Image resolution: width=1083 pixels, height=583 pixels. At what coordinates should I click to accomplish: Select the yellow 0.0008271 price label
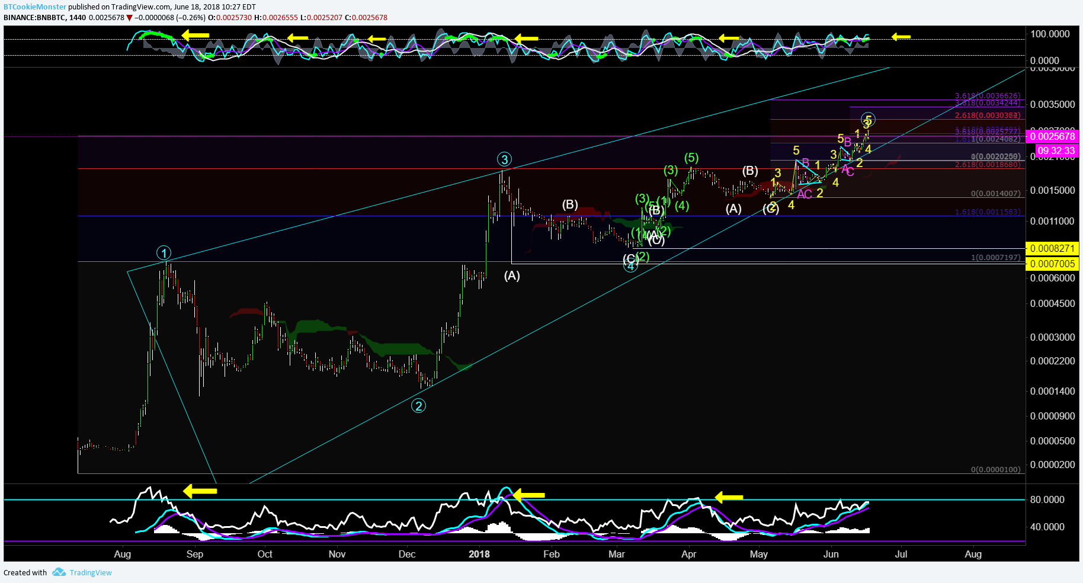1052,248
